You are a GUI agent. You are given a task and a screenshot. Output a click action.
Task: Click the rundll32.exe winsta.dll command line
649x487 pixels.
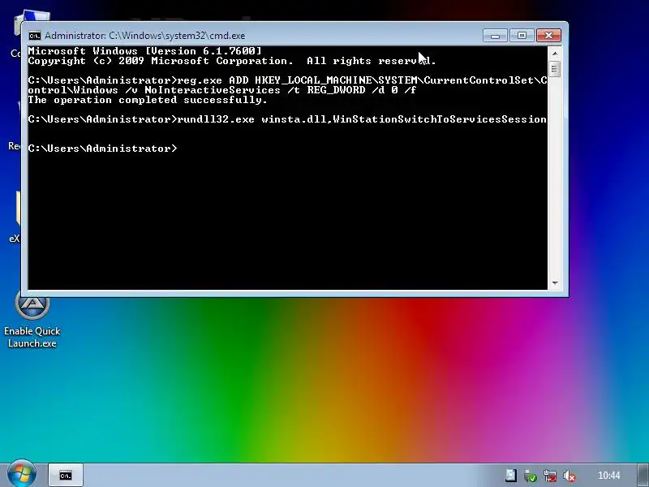[x=287, y=119]
